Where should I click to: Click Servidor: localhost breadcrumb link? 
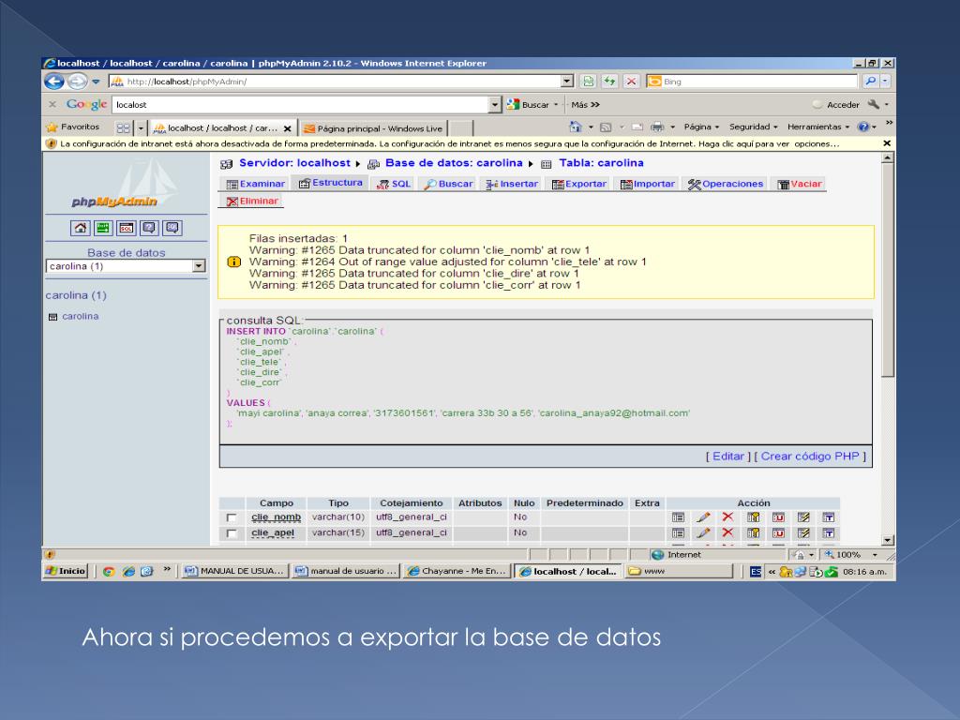tap(294, 163)
